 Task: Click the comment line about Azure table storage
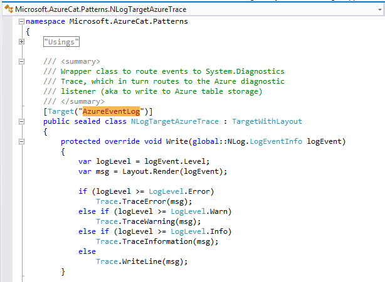coord(153,91)
